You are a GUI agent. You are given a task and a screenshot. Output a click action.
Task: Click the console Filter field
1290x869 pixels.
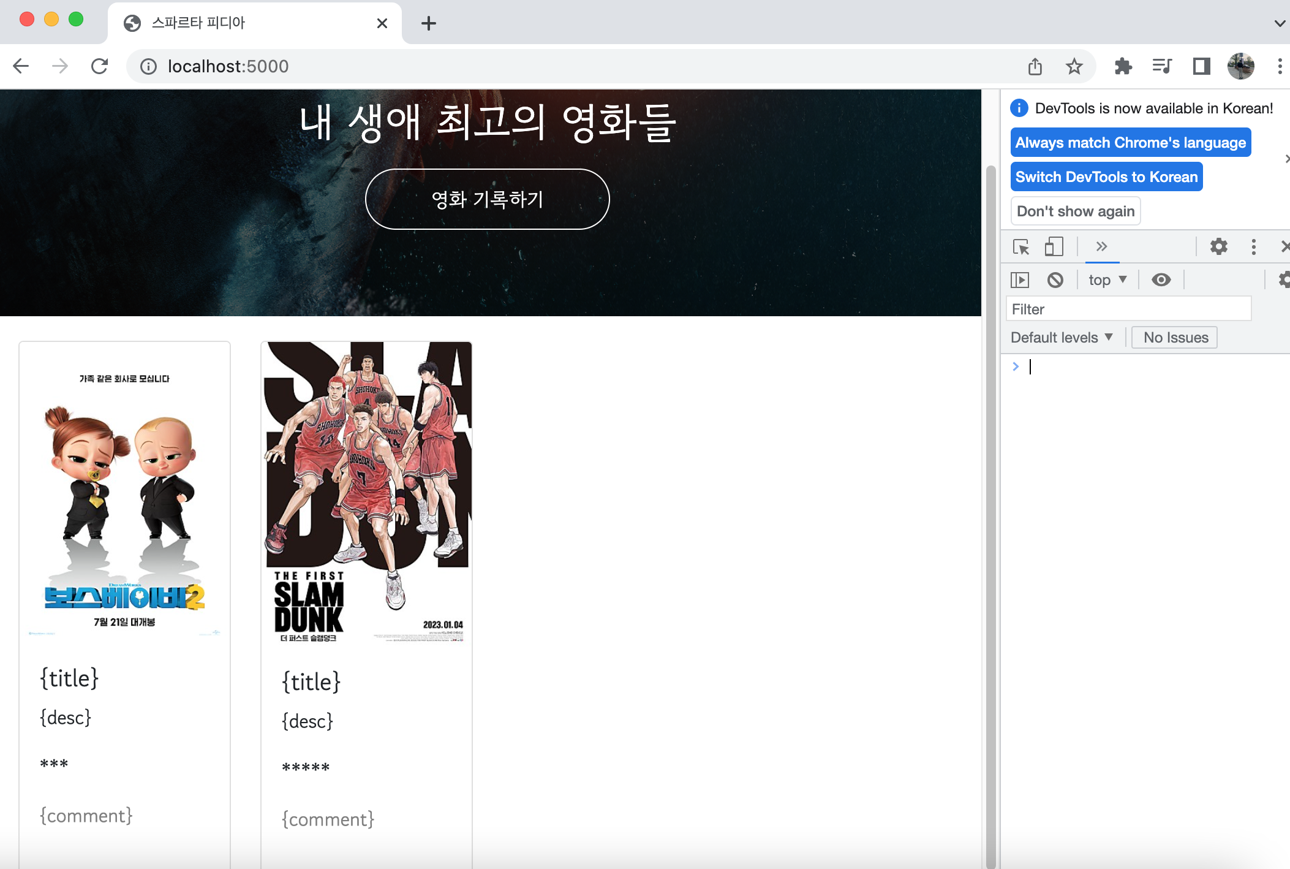coord(1128,309)
